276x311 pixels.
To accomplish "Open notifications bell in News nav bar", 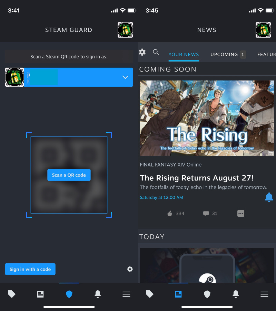I will pos(236,294).
